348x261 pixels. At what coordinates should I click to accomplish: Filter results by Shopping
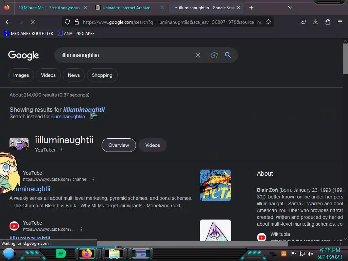[x=102, y=75]
